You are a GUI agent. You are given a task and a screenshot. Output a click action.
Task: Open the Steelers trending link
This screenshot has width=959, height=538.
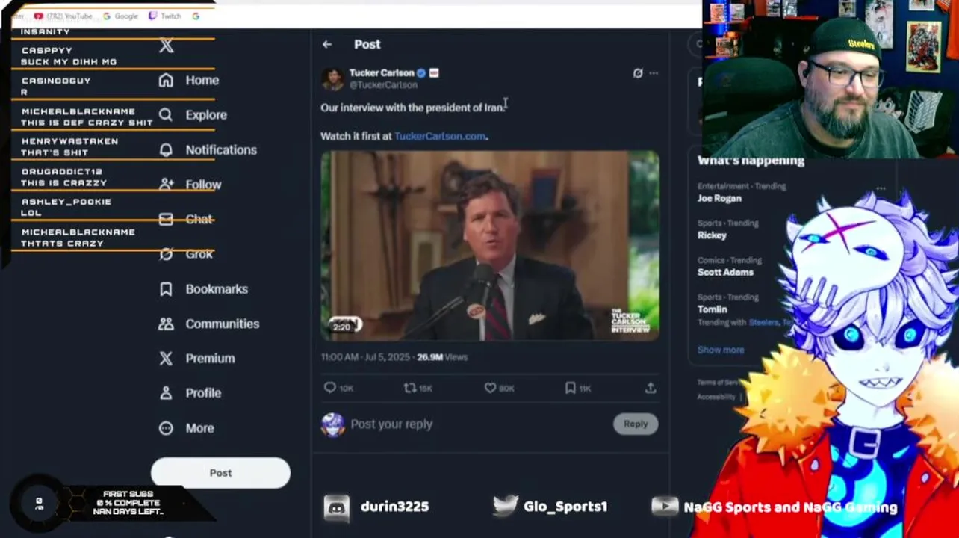pyautogui.click(x=763, y=322)
